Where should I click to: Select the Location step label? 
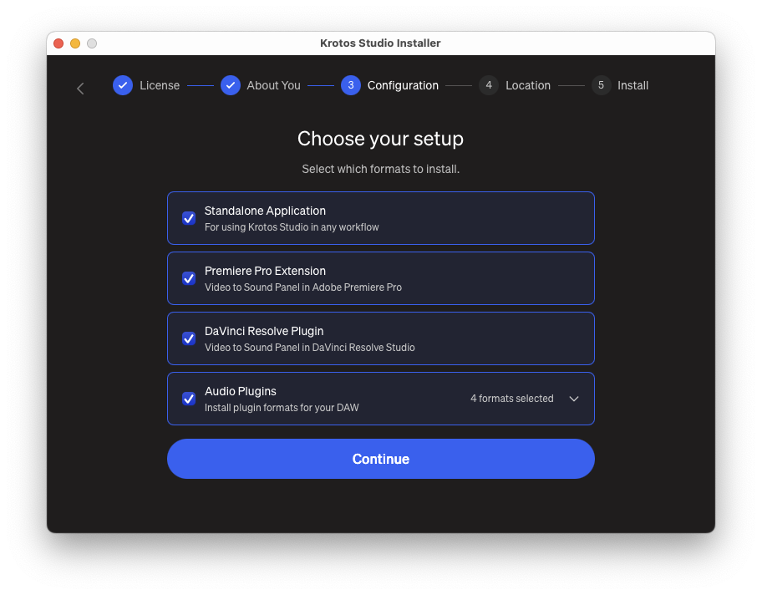(x=528, y=85)
